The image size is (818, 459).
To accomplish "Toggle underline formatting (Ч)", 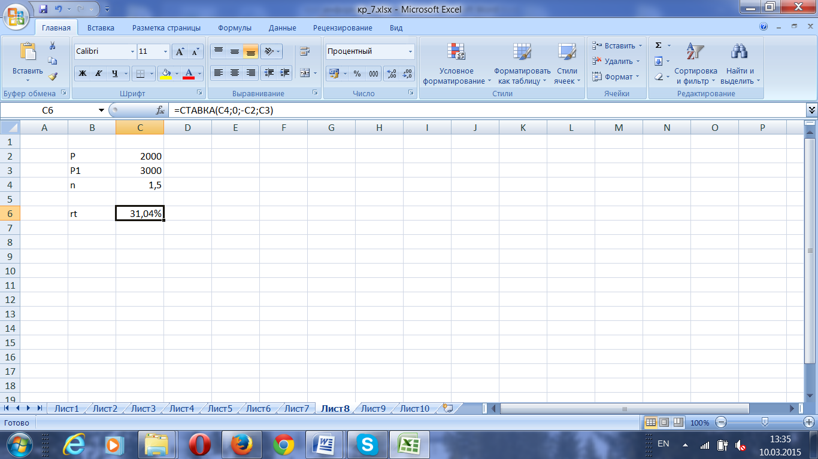I will pos(114,74).
